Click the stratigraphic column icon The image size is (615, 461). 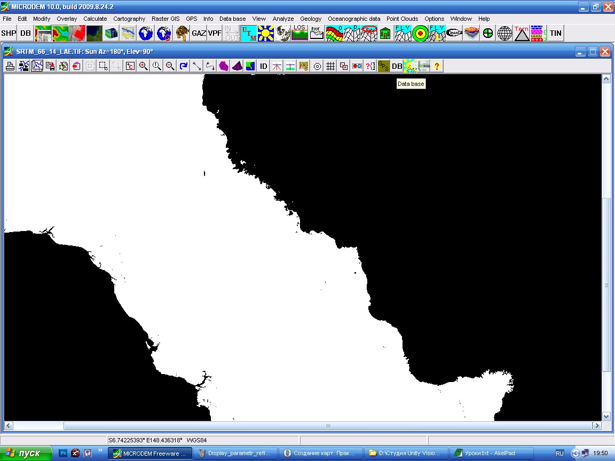click(539, 33)
